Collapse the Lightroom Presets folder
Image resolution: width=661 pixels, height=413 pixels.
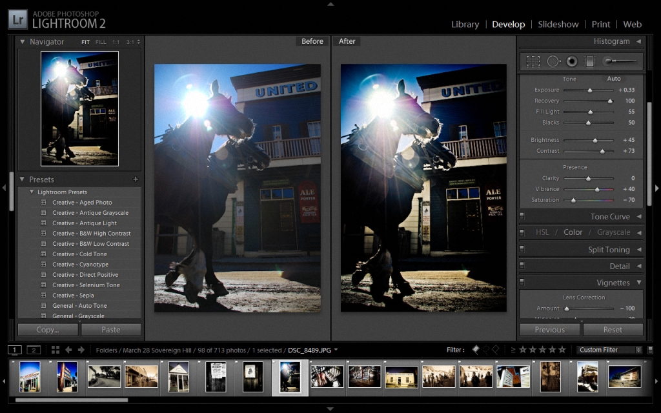(30, 191)
